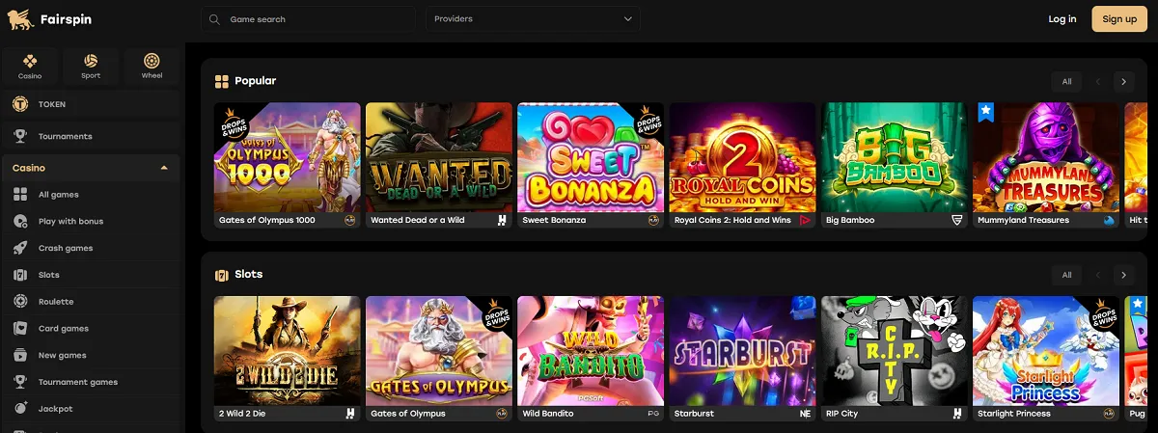Open RIP City game thumbnail
This screenshot has height=433, width=1158.
click(895, 350)
